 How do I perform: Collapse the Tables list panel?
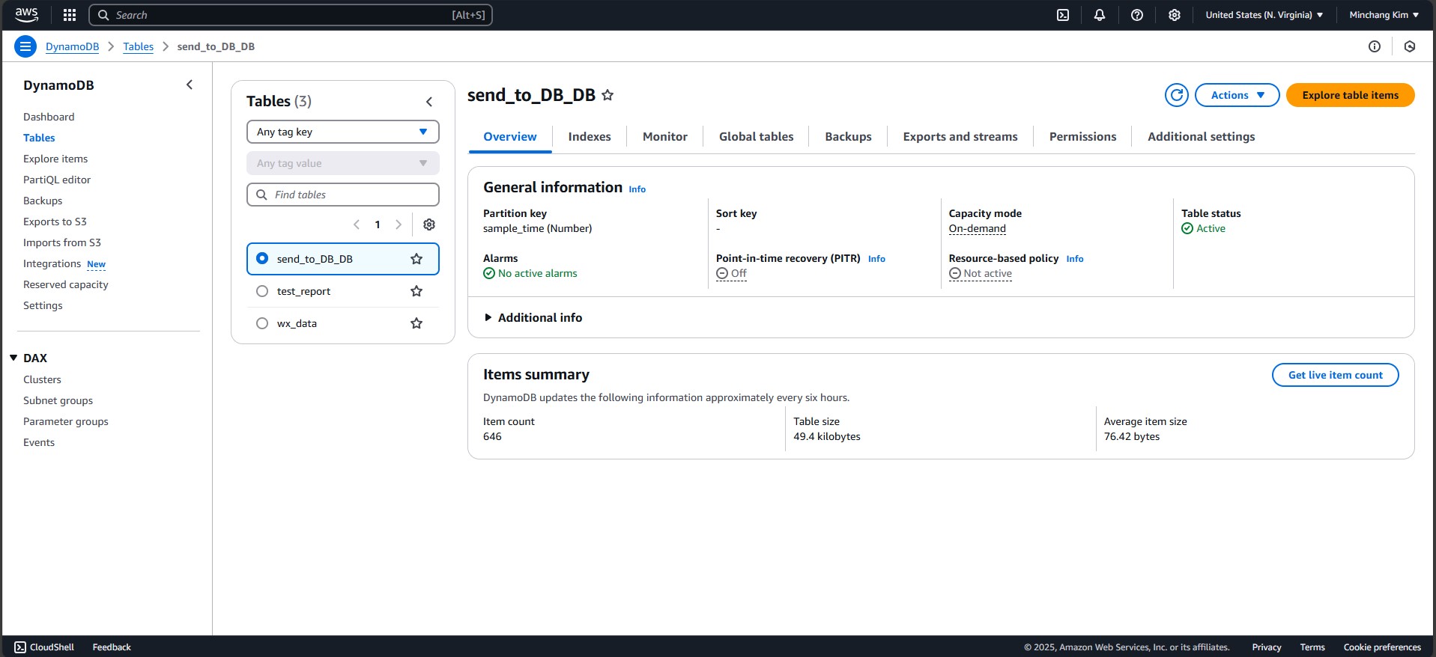click(x=429, y=102)
